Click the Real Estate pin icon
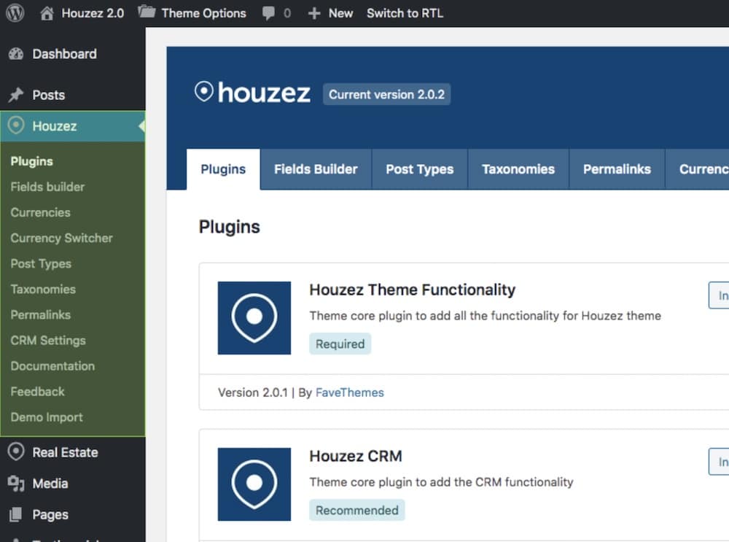The width and height of the screenshot is (729, 542). (16, 452)
